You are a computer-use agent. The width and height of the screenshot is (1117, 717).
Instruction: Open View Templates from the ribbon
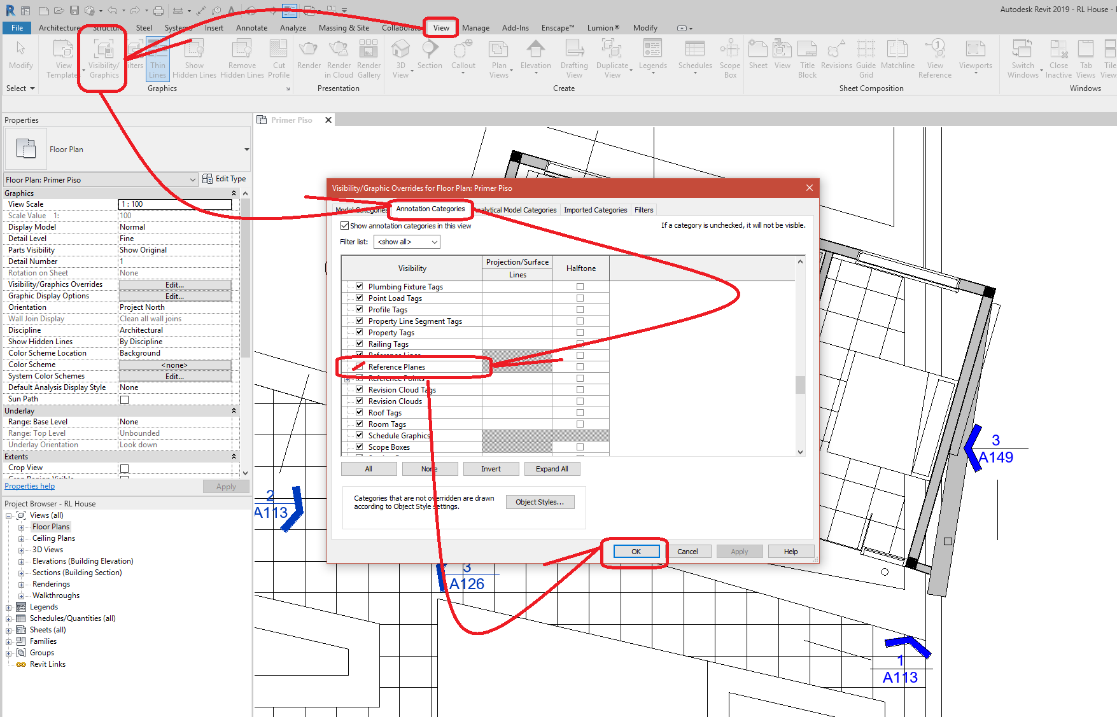(x=64, y=59)
